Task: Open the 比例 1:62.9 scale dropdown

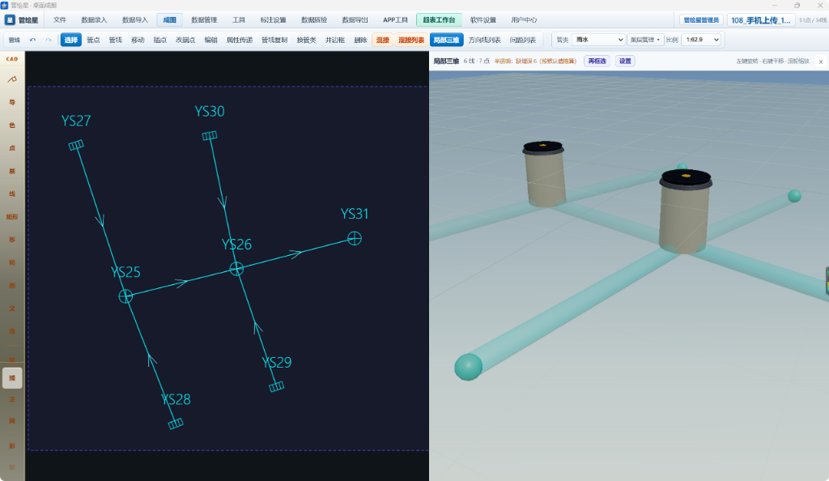Action: coord(701,40)
